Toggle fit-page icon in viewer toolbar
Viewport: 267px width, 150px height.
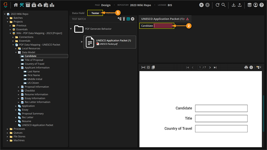[148, 67]
